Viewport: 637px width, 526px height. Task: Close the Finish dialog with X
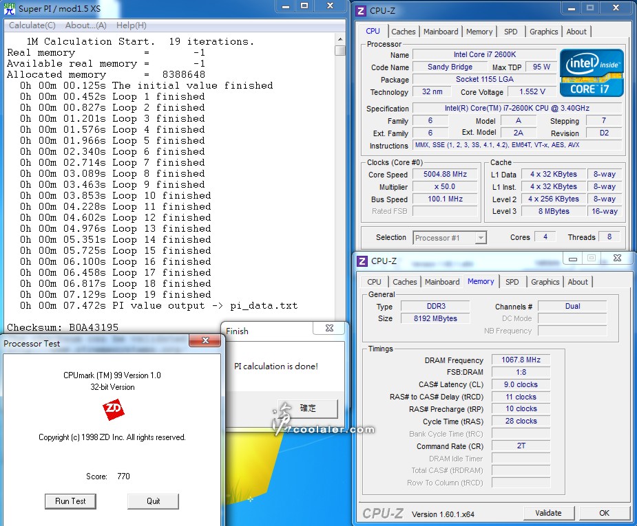(329, 328)
